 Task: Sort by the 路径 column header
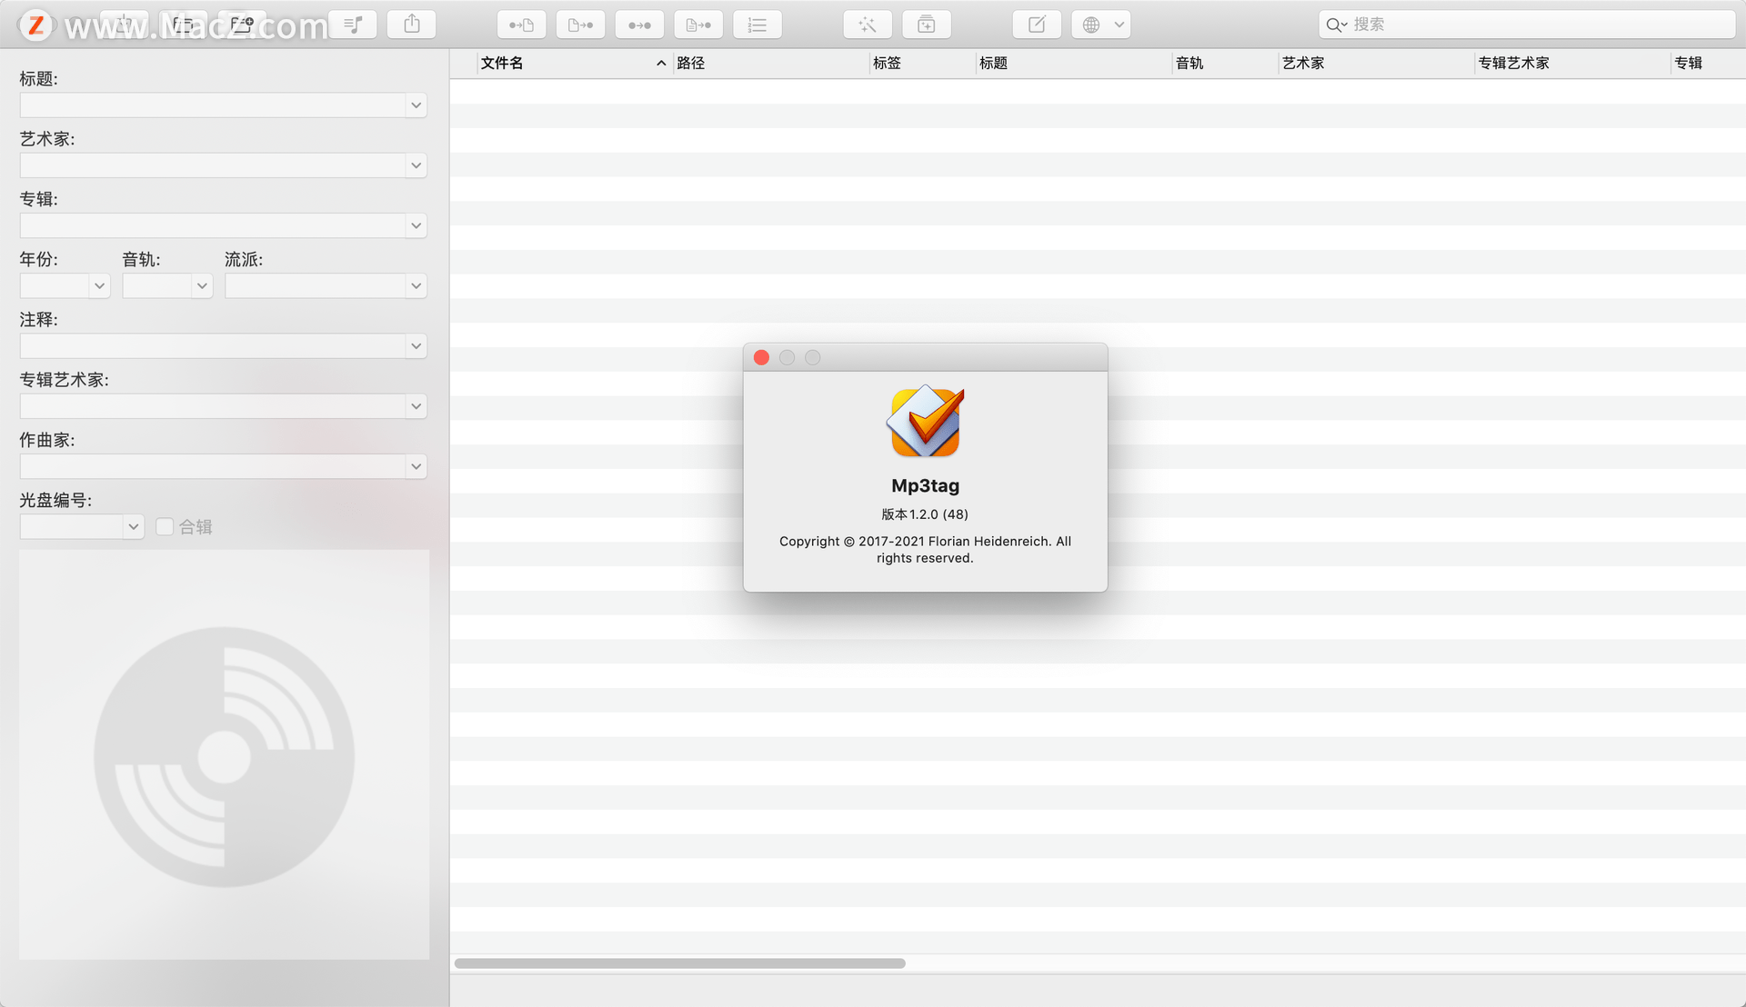point(771,63)
